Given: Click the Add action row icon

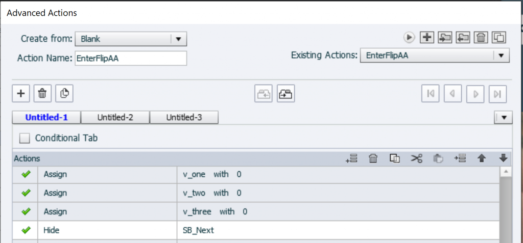Looking at the screenshot, I should click(351, 159).
